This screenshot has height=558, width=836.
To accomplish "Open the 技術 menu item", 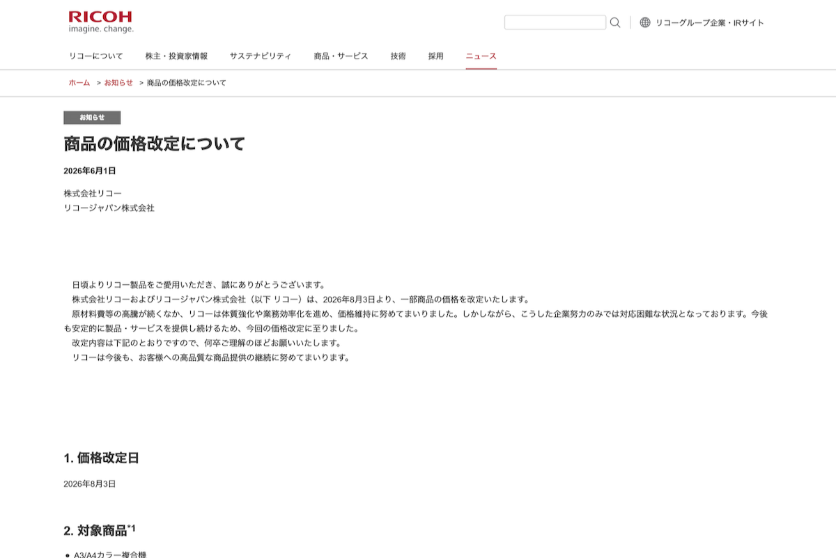I will click(x=398, y=56).
